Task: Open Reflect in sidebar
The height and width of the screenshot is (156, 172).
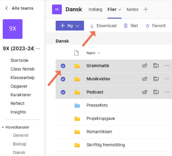Action: click(x=17, y=103)
